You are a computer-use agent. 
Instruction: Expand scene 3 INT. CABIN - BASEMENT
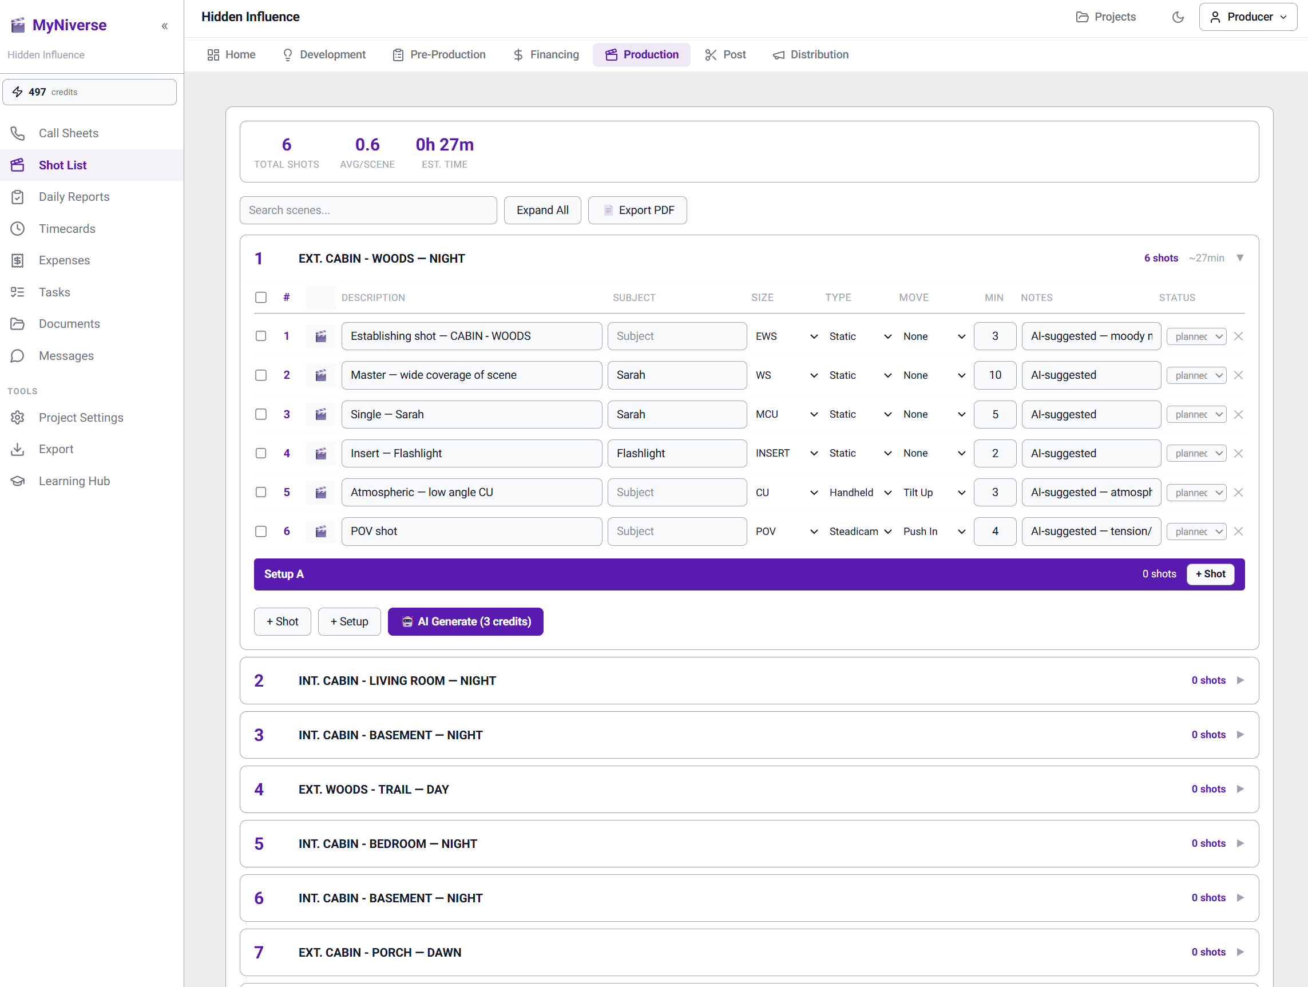coord(1240,735)
